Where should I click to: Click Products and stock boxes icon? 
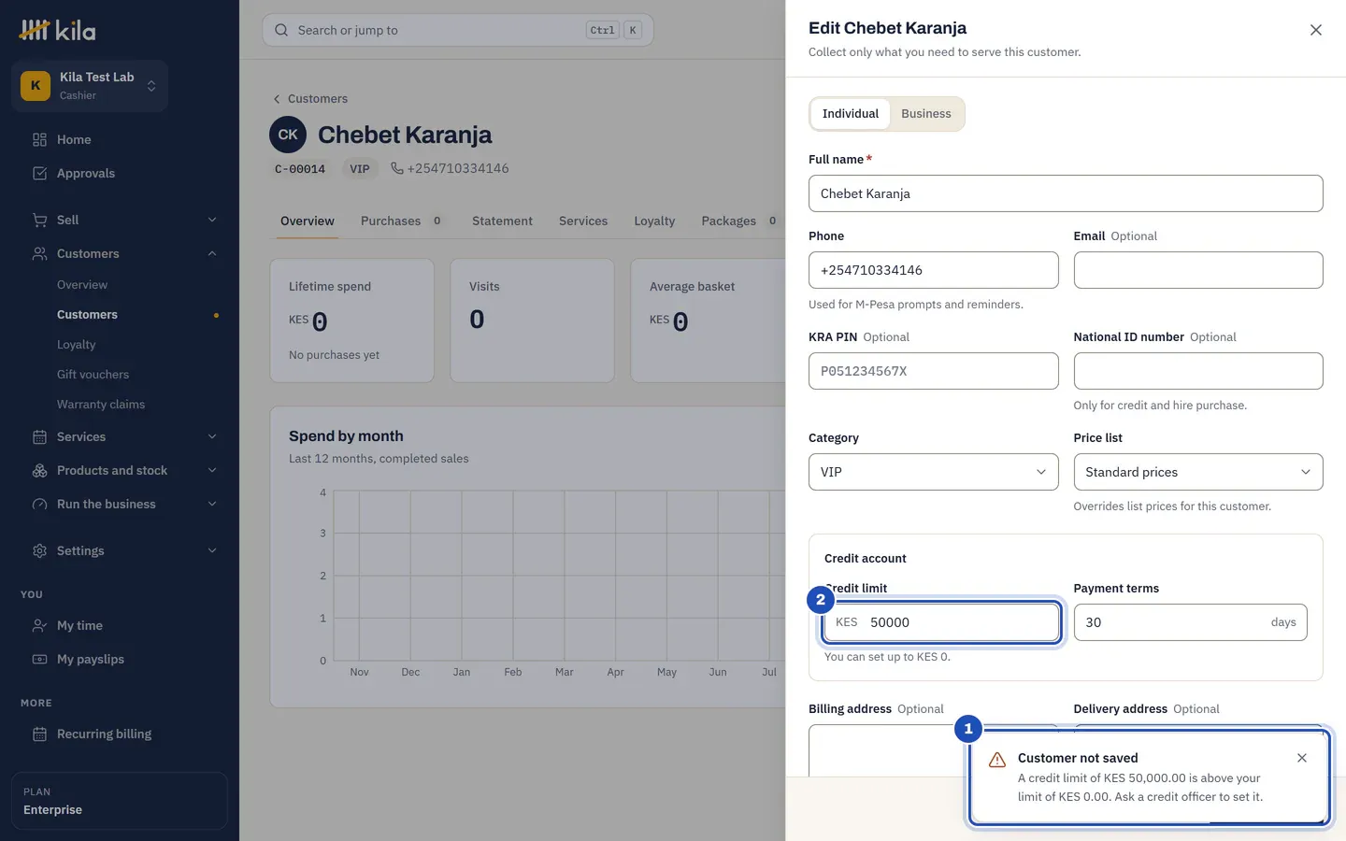point(39,470)
